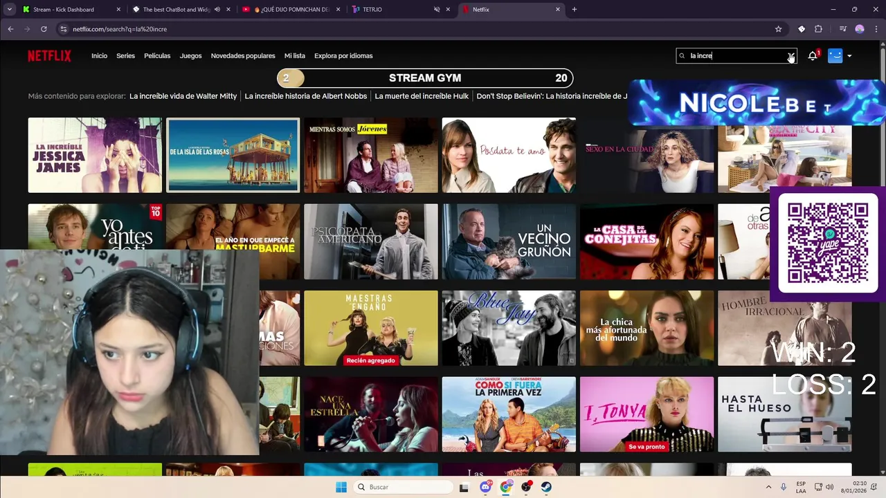Screen dimensions: 886x498
Task: Bookmark this page with the star icon
Action: point(778,29)
